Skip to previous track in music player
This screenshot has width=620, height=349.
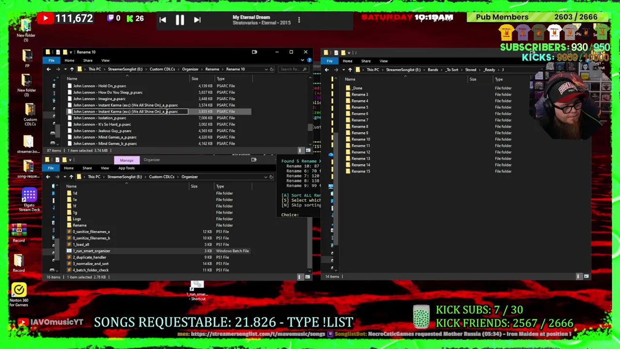tap(163, 20)
